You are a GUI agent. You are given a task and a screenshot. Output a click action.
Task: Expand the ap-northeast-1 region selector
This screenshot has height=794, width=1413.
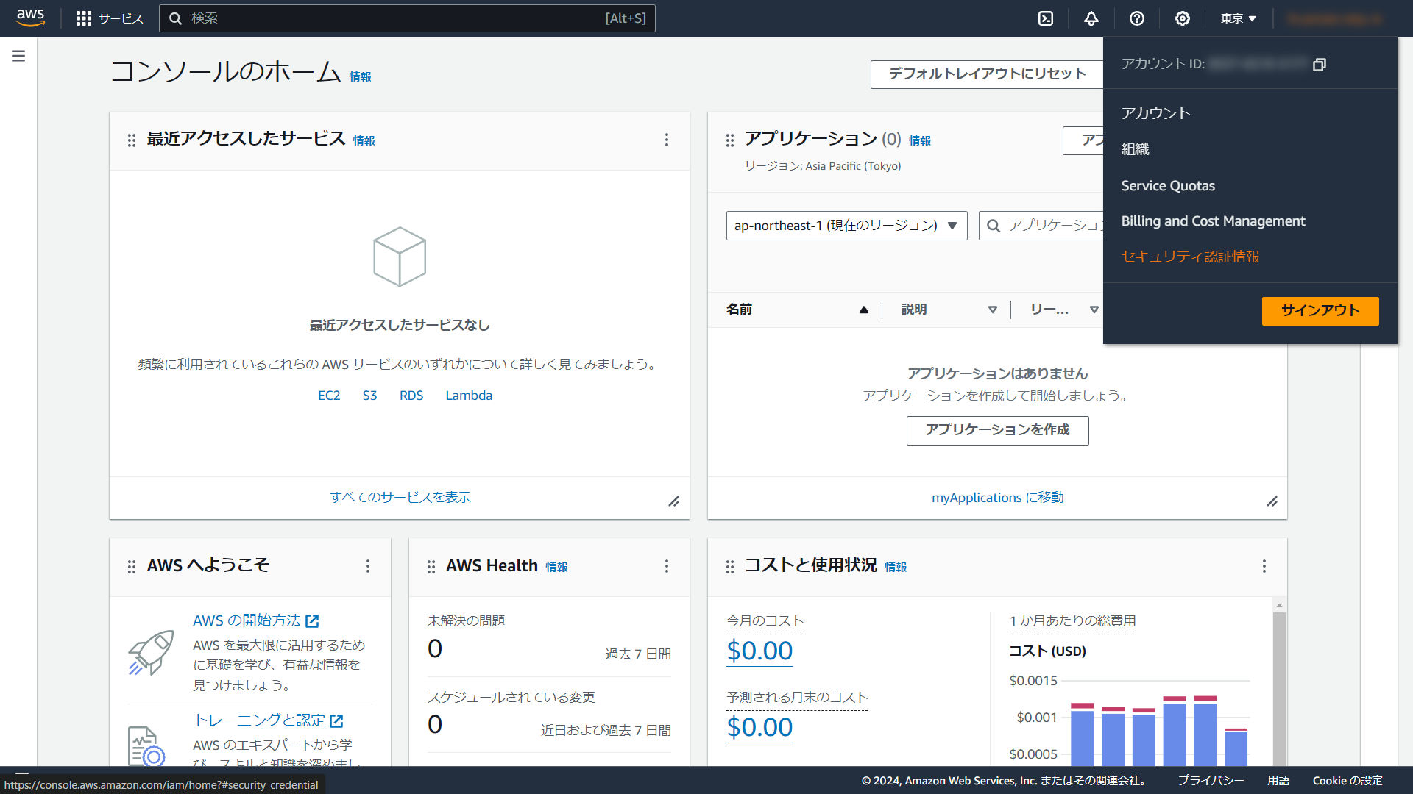[846, 226]
